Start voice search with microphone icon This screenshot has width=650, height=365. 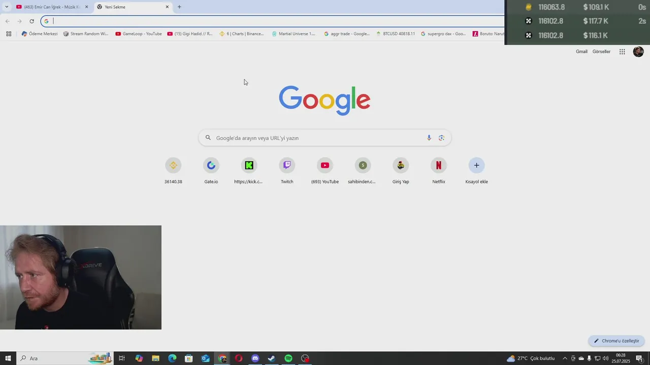pyautogui.click(x=429, y=138)
